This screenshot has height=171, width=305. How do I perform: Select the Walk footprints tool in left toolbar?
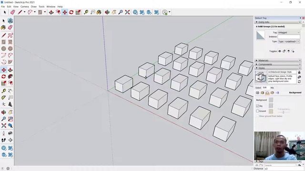[3, 140]
